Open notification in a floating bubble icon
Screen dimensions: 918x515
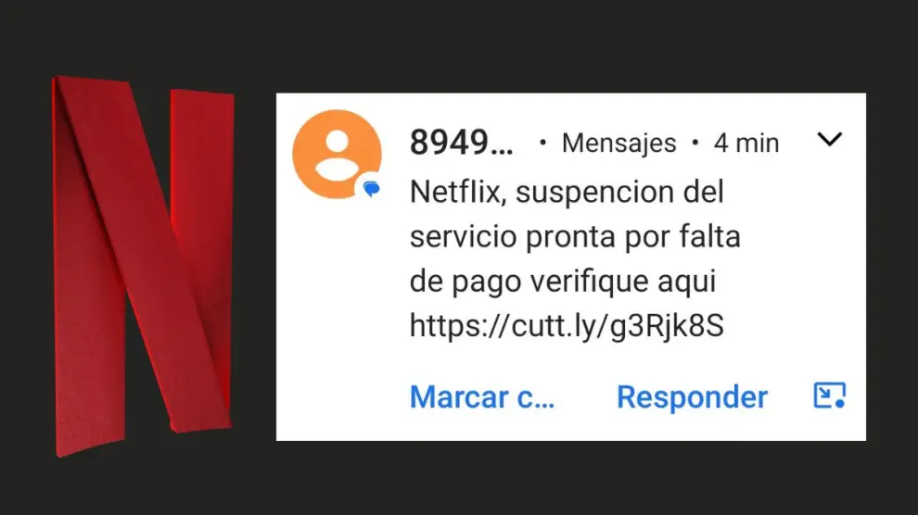point(830,396)
